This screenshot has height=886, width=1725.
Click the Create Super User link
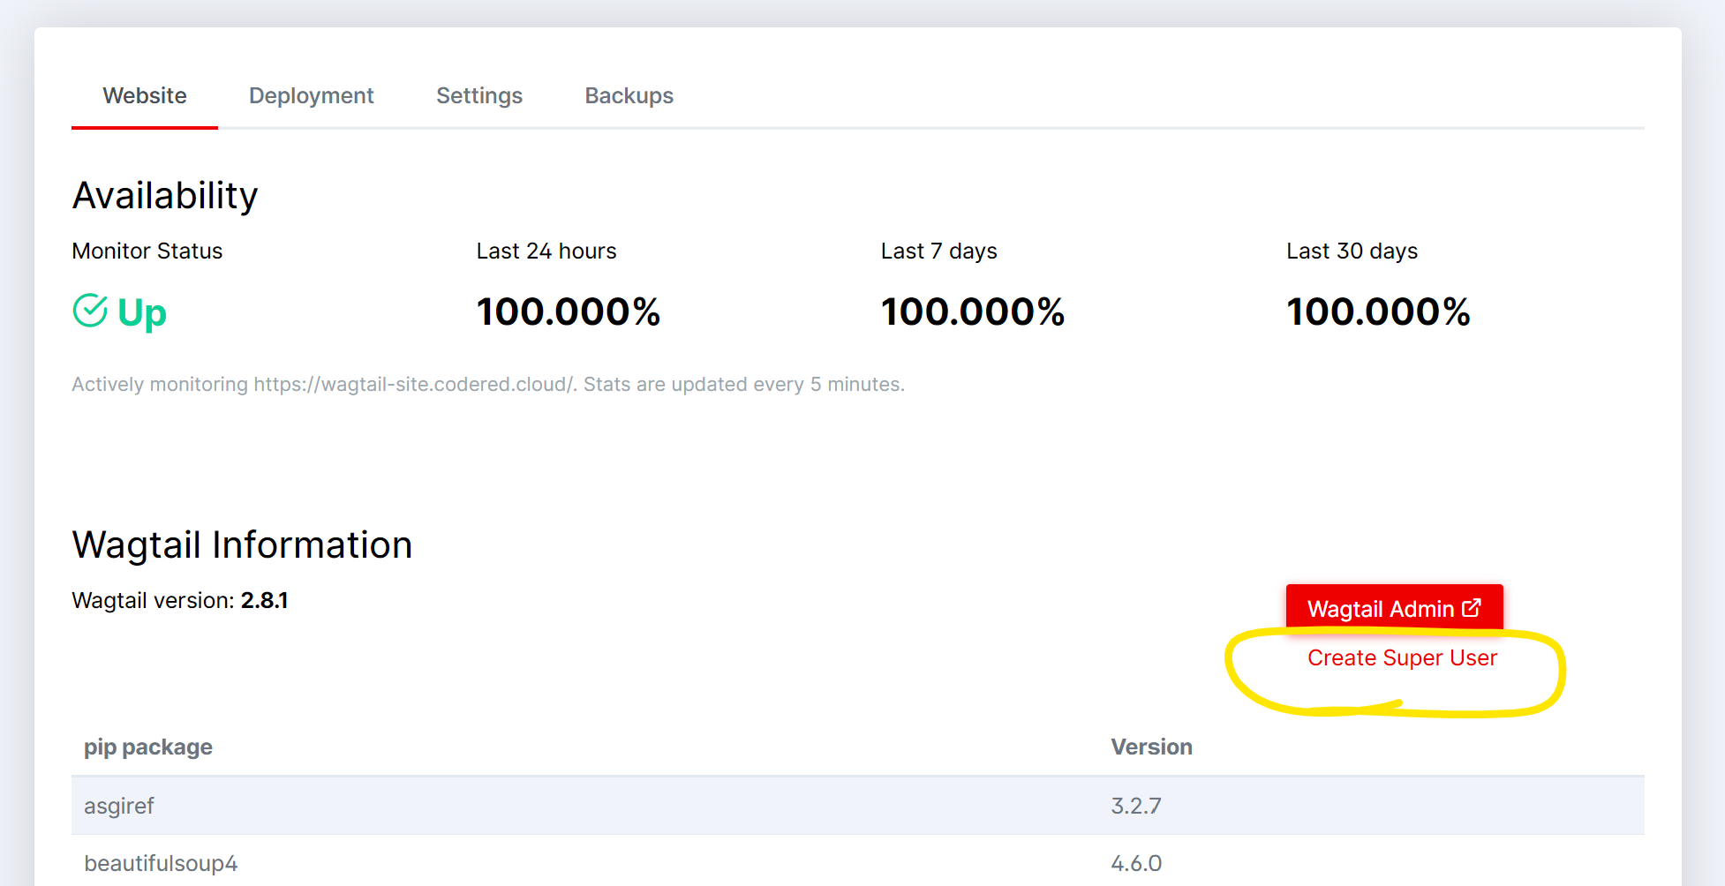click(x=1402, y=657)
